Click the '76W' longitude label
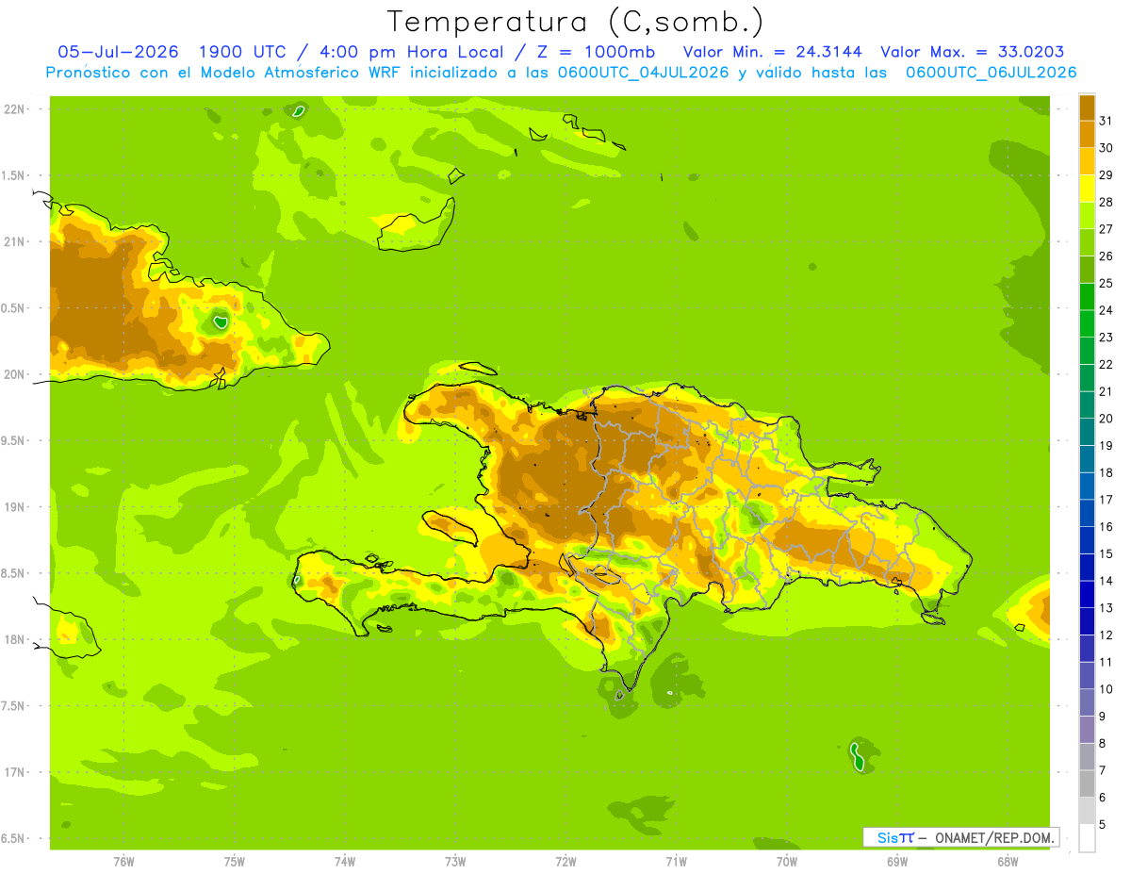 tap(123, 862)
